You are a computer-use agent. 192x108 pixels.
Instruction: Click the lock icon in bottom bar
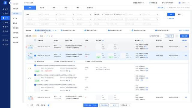(48, 105)
